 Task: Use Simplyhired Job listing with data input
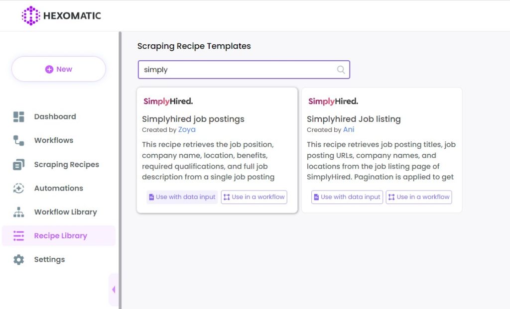pyautogui.click(x=347, y=197)
